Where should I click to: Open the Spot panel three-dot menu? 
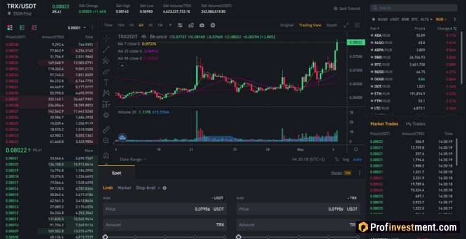(x=359, y=173)
